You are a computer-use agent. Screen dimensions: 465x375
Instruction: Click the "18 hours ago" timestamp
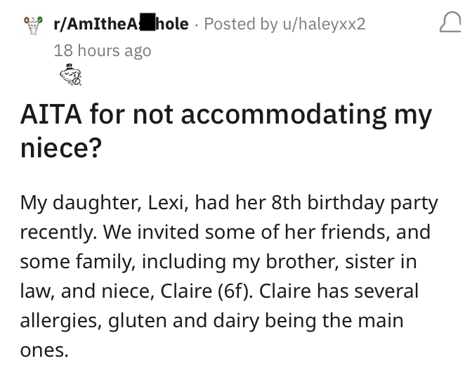pos(103,51)
